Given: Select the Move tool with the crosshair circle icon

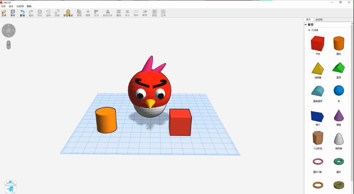Looking at the screenshot, I should pyautogui.click(x=40, y=12).
